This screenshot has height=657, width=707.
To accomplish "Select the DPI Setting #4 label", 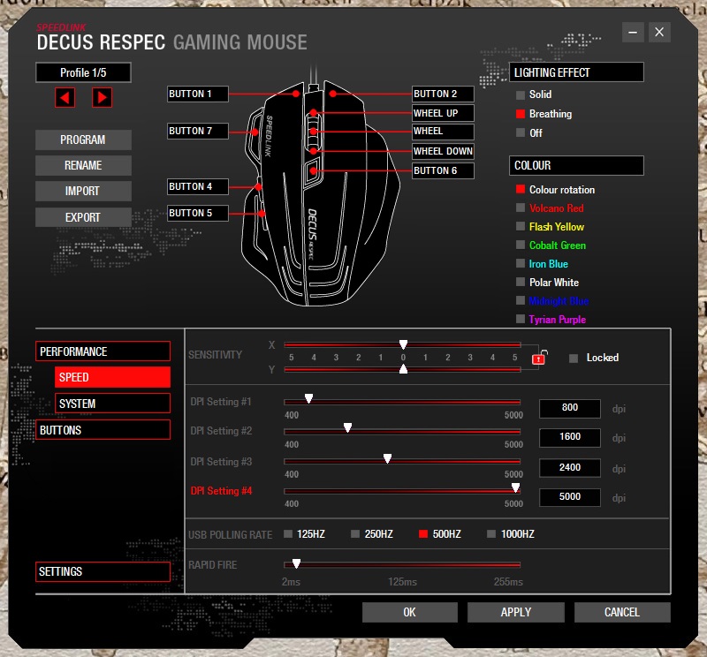I will pos(221,491).
